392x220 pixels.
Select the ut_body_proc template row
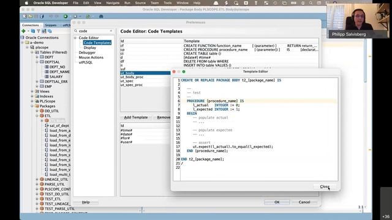pos(145,77)
